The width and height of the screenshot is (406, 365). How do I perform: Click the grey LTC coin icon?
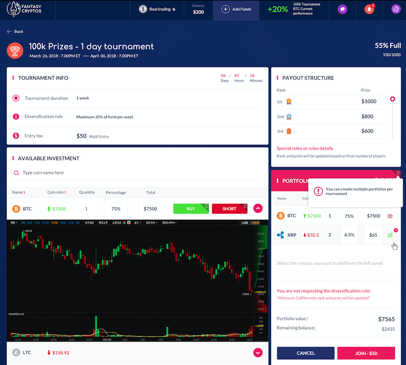click(x=16, y=352)
